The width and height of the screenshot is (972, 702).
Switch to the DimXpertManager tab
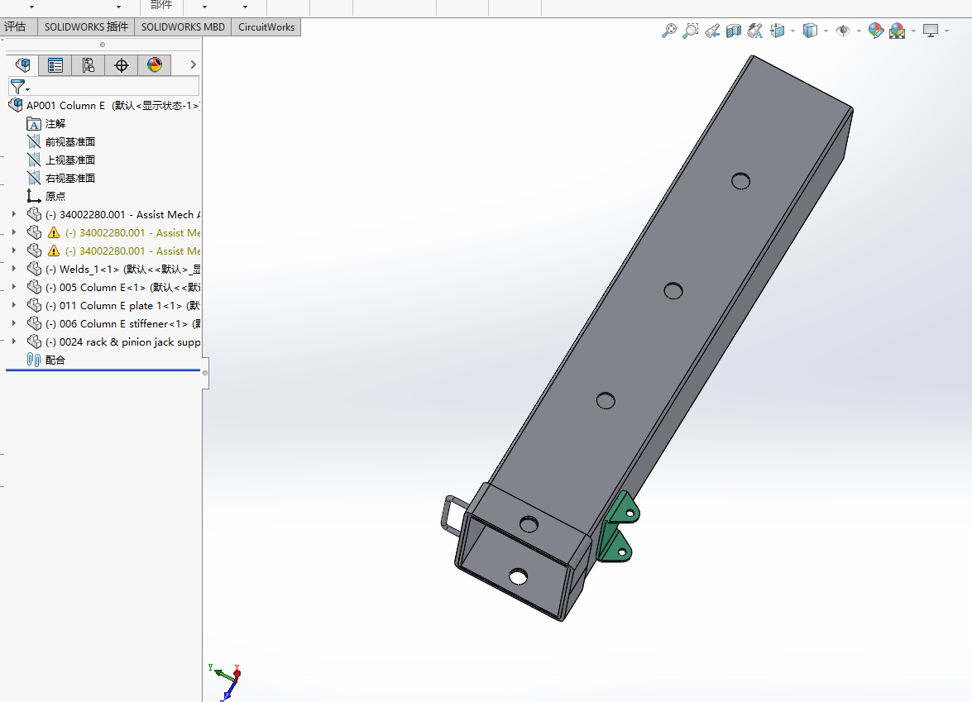coord(122,65)
